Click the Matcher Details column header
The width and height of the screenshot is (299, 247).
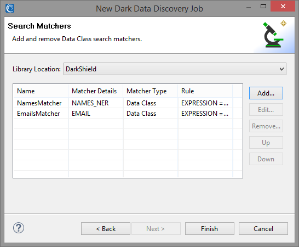(x=96, y=91)
